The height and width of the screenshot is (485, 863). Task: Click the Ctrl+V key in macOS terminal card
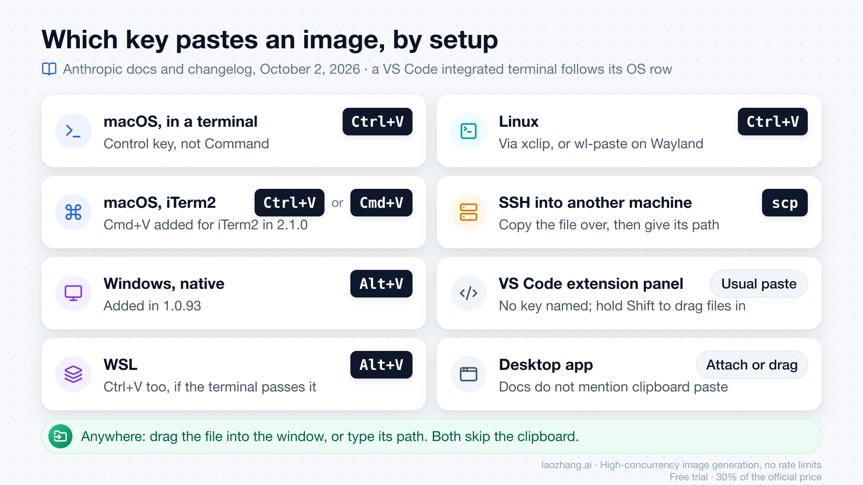coord(378,122)
